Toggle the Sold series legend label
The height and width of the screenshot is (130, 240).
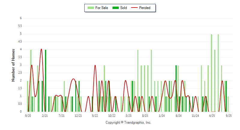124,8
